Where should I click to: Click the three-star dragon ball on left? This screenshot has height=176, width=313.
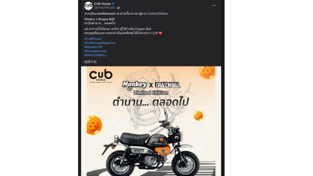click(94, 125)
